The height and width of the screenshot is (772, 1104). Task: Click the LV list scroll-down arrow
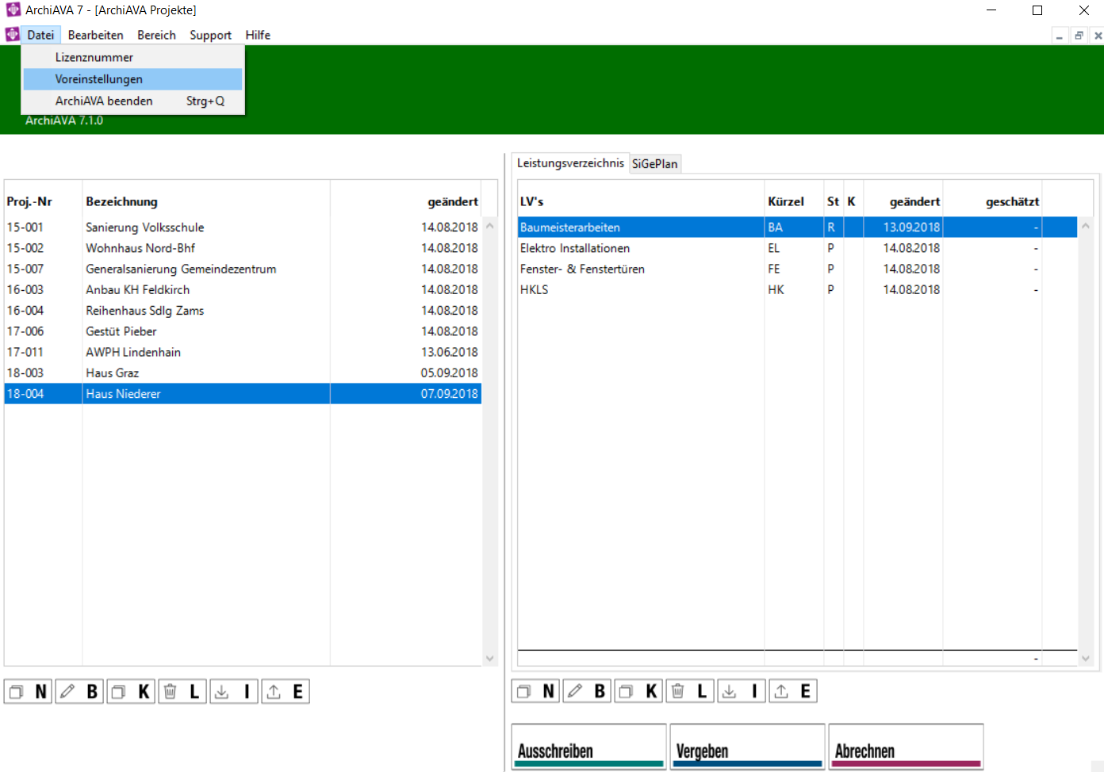(1086, 658)
